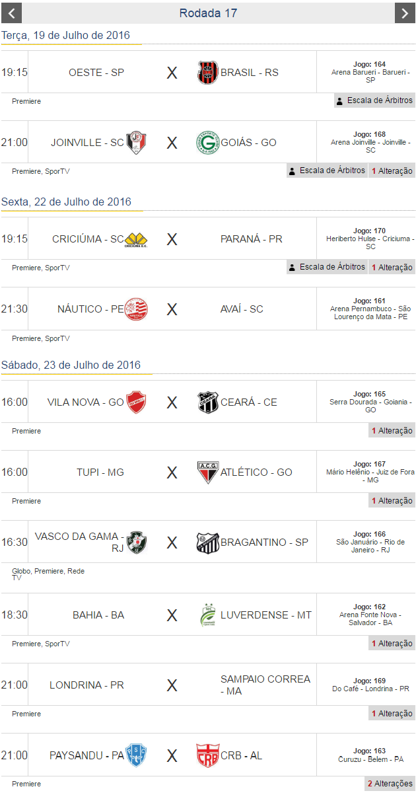
Task: Expand 1 Alteração for Criciúma match
Action: [x=392, y=268]
